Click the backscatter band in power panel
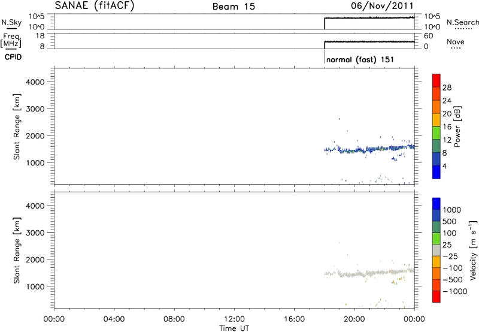Viewport: 479px width, 332px height. (x=369, y=149)
